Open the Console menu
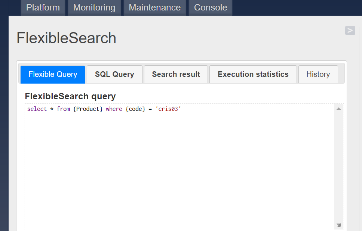 point(211,7)
